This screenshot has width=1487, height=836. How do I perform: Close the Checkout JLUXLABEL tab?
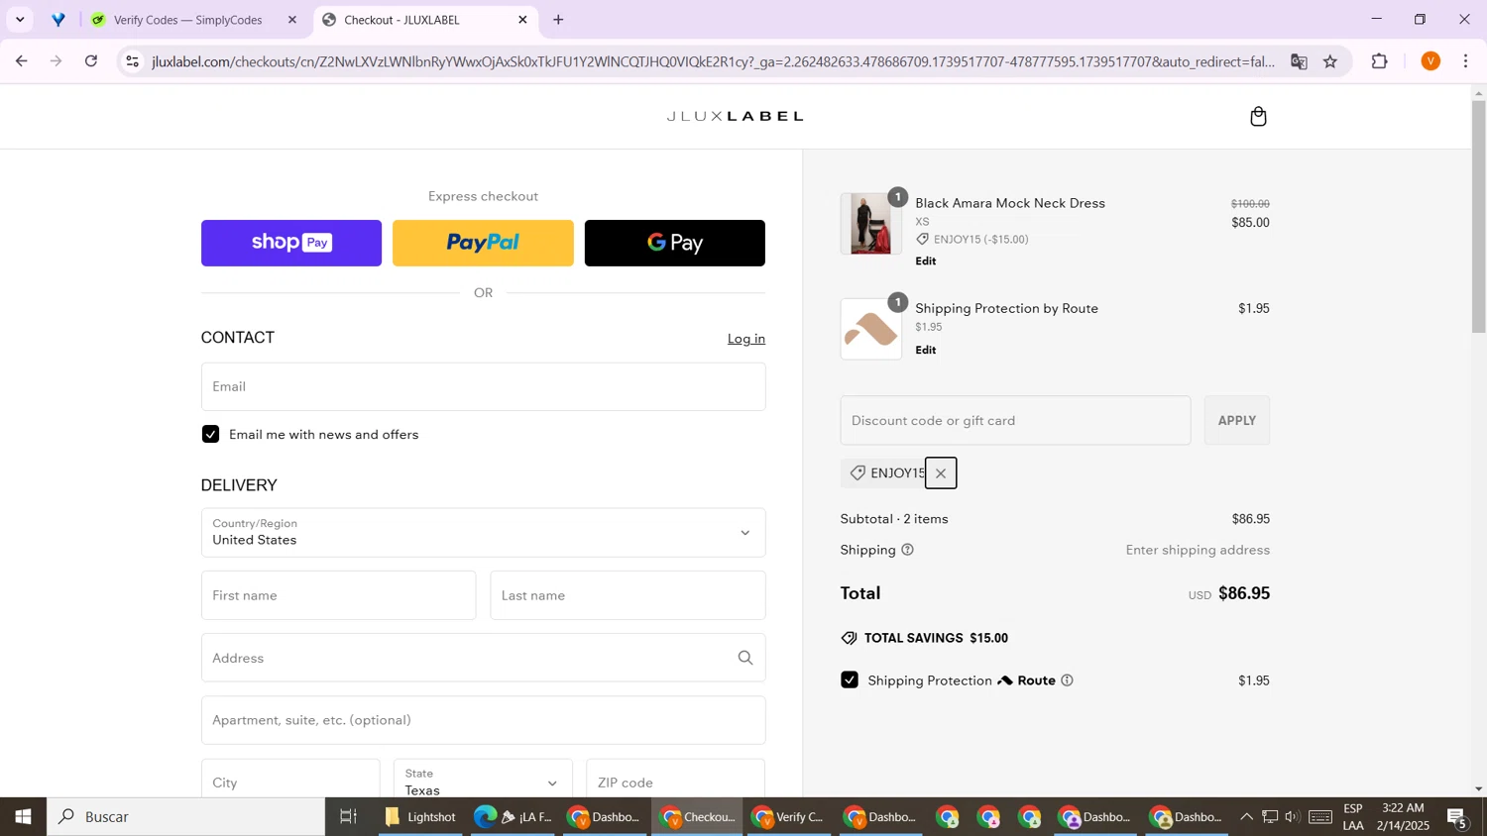pos(522,20)
